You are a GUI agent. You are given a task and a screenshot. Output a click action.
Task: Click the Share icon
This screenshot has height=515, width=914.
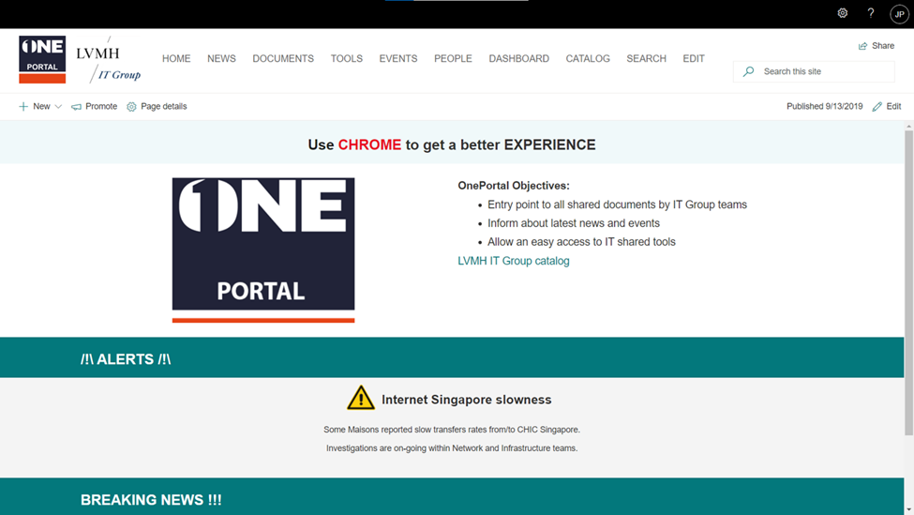[862, 46]
